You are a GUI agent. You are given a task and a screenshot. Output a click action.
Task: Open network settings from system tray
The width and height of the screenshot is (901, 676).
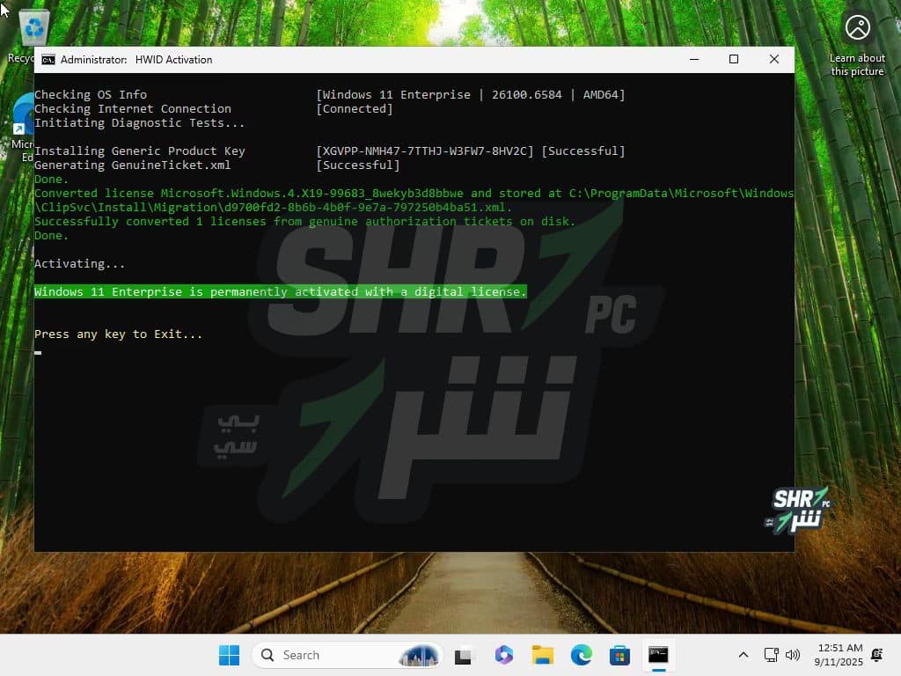click(771, 655)
